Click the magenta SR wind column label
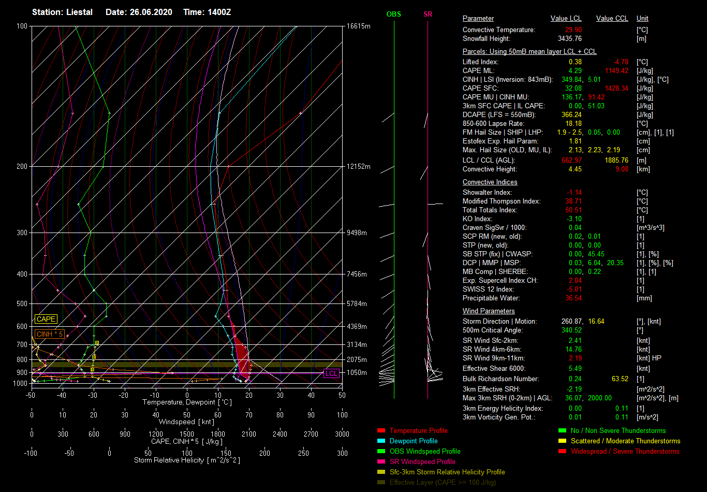Screen dimensions: 707x492 (x=428, y=15)
